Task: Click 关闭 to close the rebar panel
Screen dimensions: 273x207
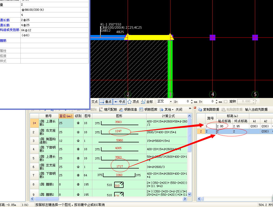Action: click(x=179, y=110)
